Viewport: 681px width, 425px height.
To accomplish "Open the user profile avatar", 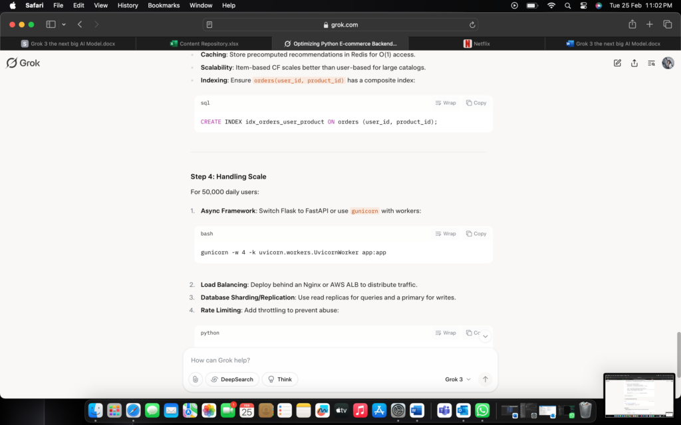I will (x=668, y=63).
